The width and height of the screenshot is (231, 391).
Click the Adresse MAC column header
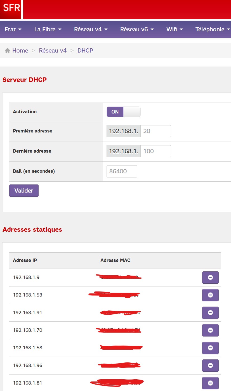[x=115, y=260]
